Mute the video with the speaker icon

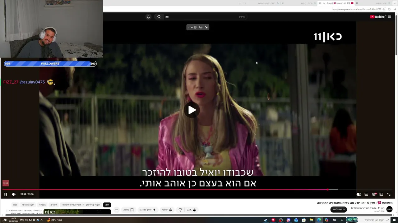click(14, 194)
